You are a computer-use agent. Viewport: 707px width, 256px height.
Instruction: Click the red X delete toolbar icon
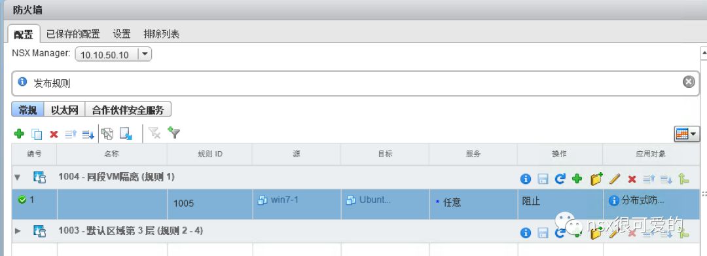pyautogui.click(x=54, y=134)
